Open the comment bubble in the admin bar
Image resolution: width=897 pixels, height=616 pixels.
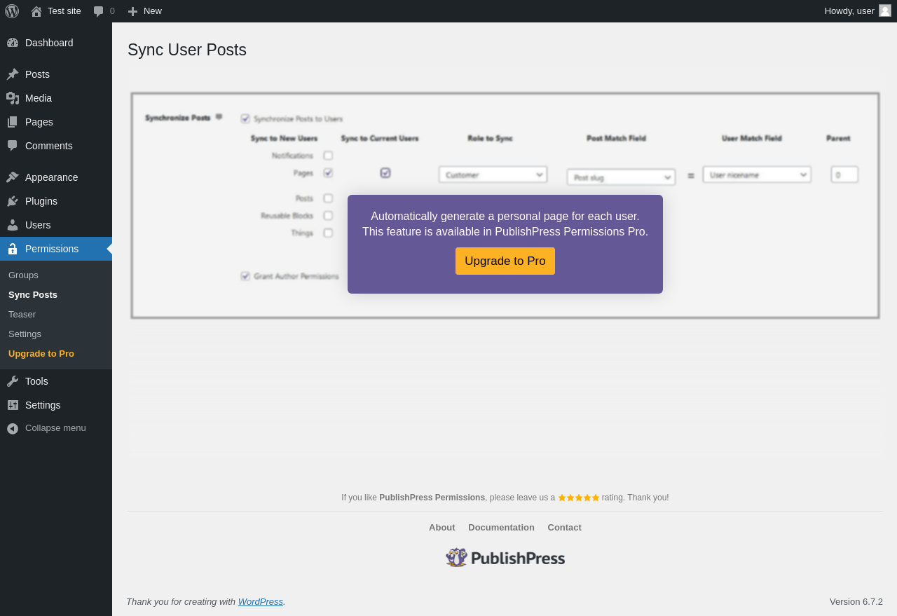point(99,11)
